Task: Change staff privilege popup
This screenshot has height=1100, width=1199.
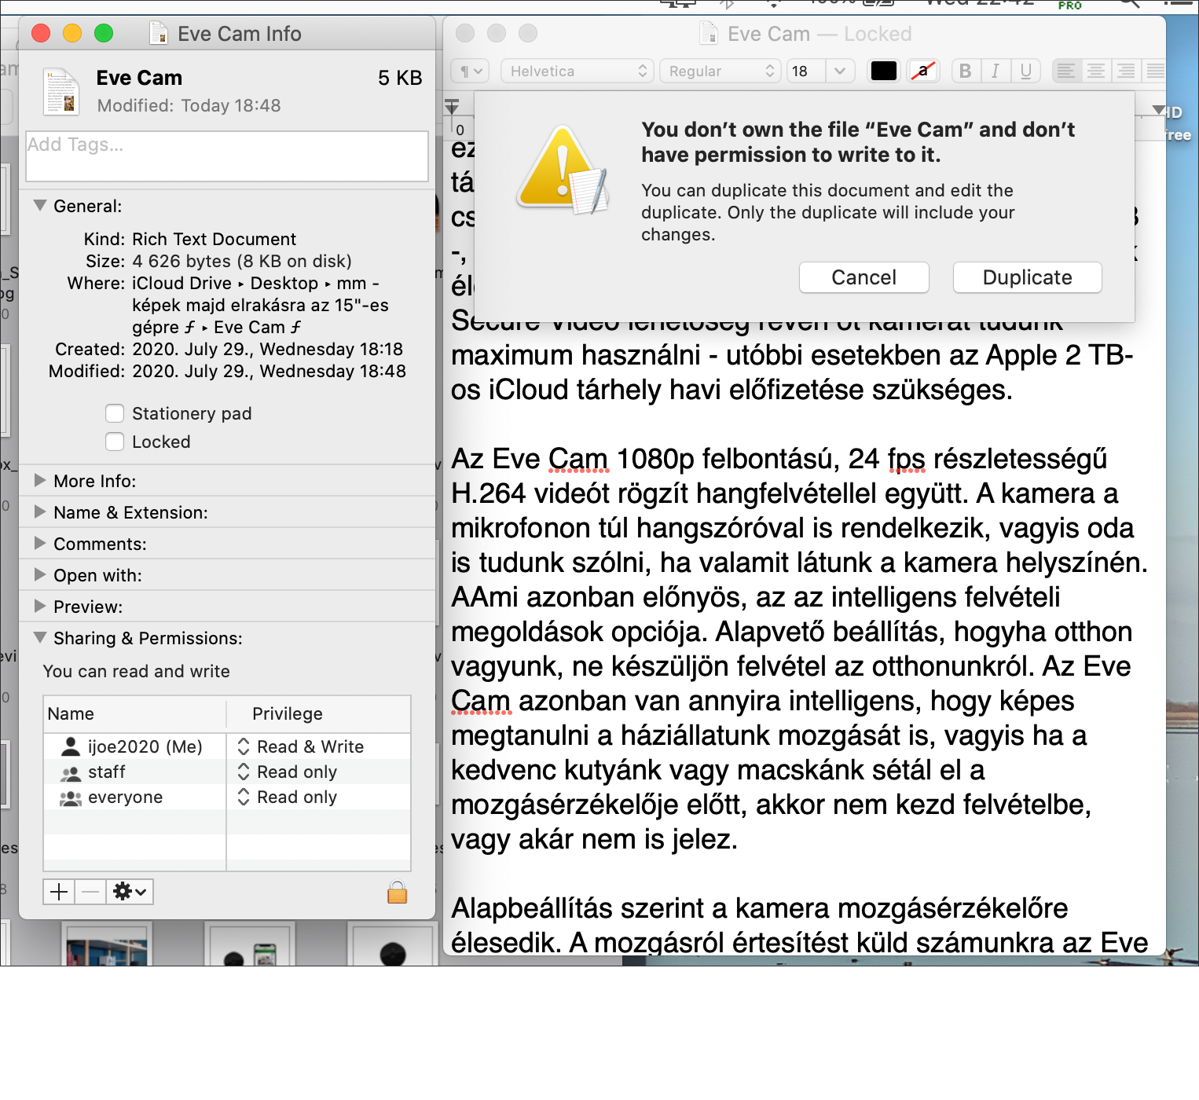Action: (288, 772)
